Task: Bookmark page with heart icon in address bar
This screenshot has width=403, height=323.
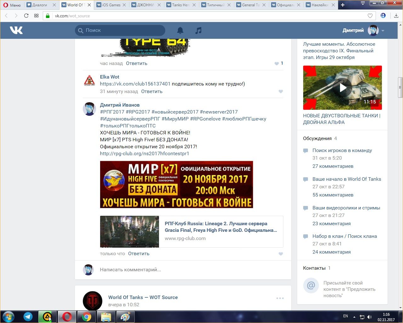Action: tap(370, 16)
